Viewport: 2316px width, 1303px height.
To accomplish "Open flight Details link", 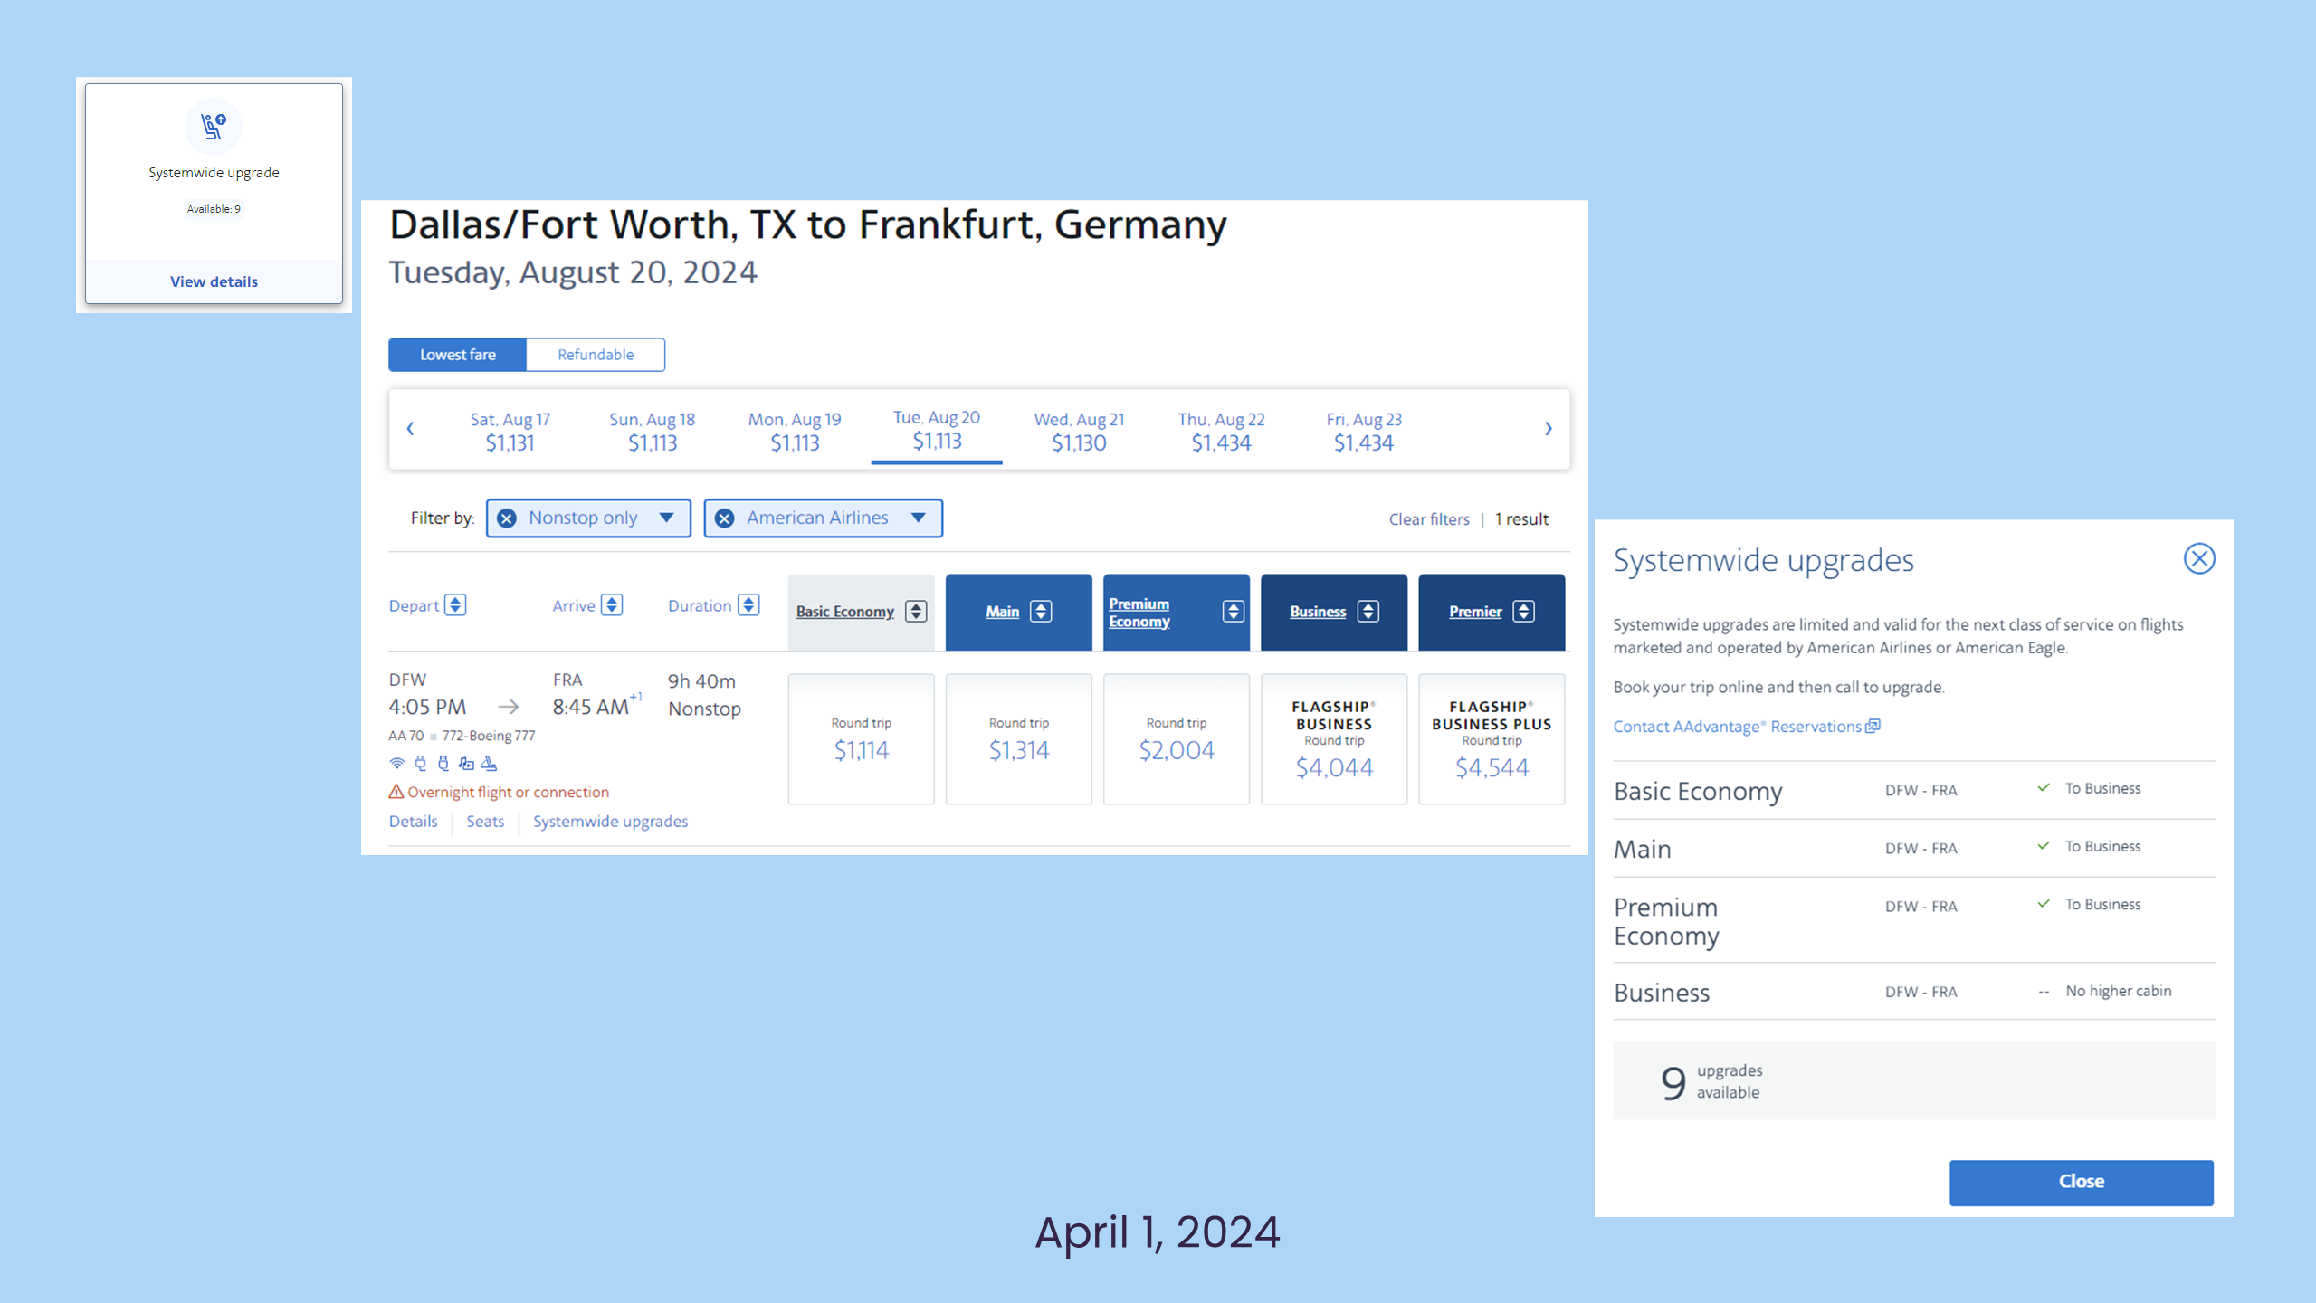I will click(x=413, y=822).
